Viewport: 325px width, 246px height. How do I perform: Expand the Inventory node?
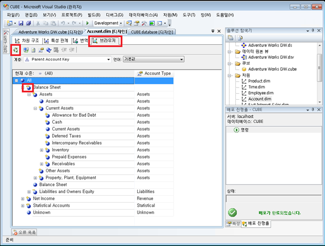(42, 150)
